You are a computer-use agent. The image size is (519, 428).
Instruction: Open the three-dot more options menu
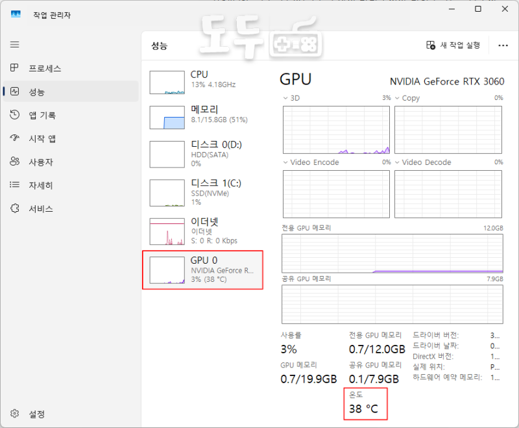(503, 45)
